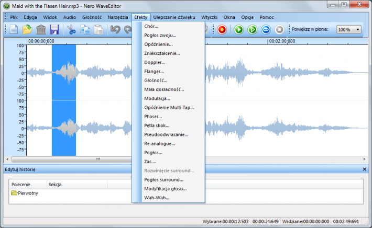Apply Doppler... effect
The height and width of the screenshot is (228, 372).
click(x=168, y=62)
